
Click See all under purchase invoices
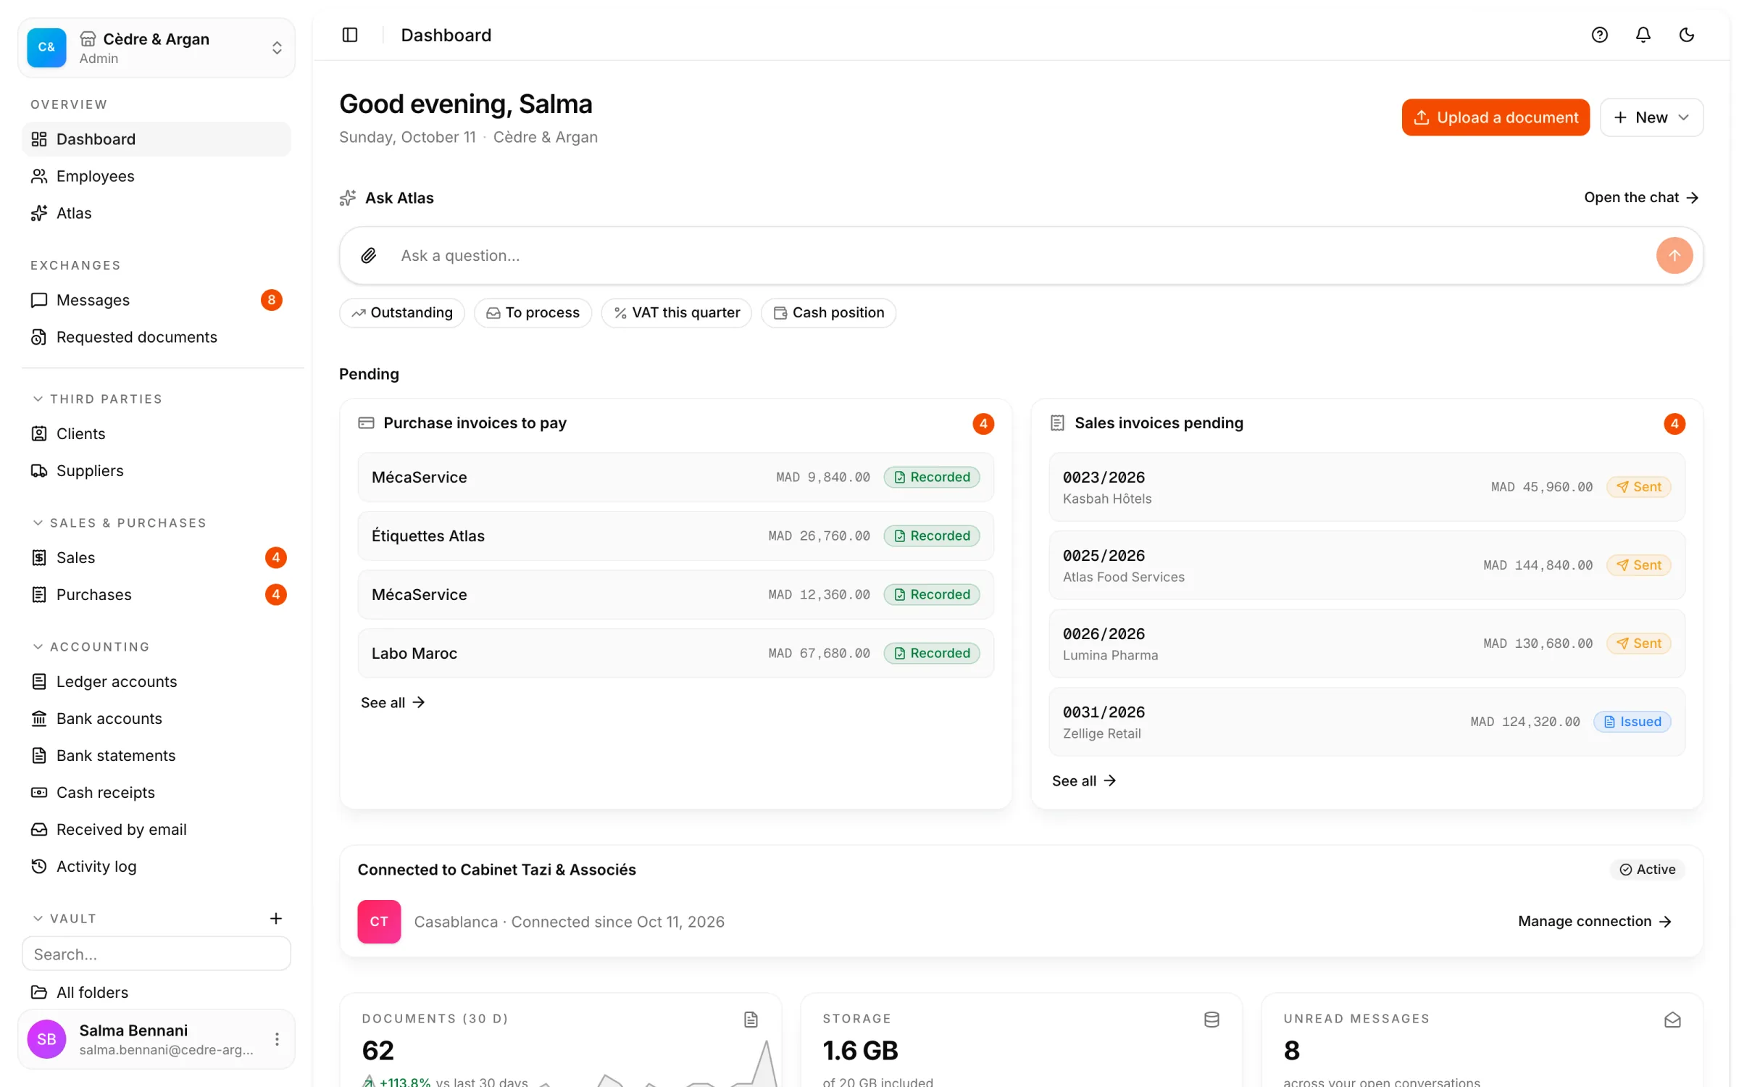pyautogui.click(x=393, y=702)
